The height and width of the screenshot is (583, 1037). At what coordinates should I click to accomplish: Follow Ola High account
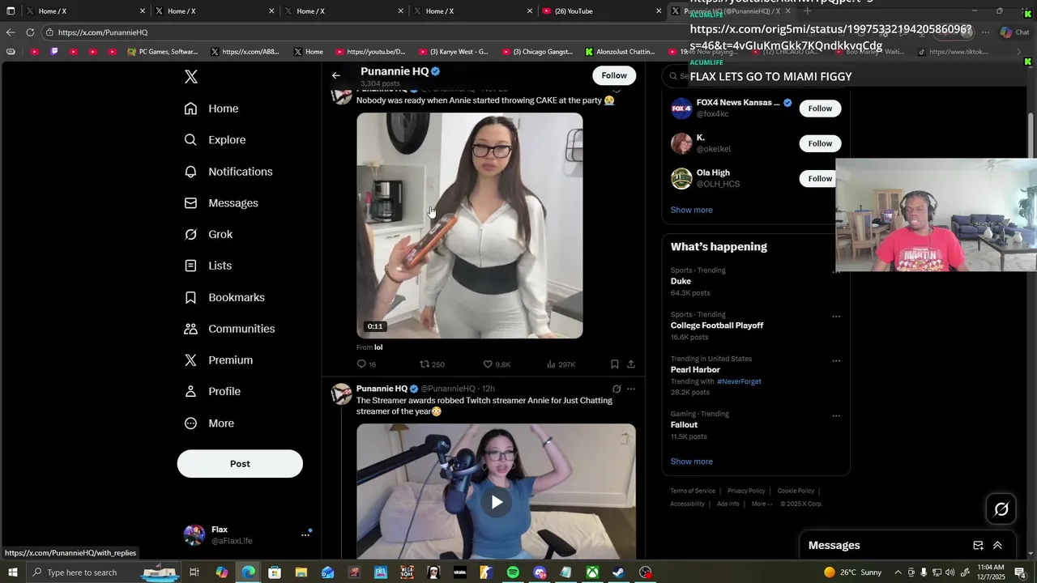point(820,178)
